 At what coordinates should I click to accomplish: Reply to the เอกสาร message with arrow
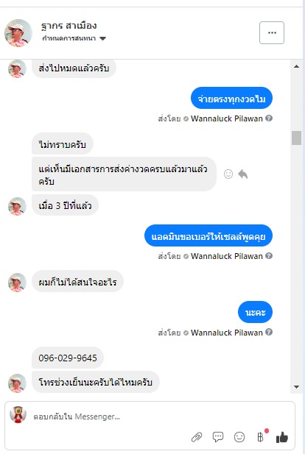pyautogui.click(x=243, y=174)
